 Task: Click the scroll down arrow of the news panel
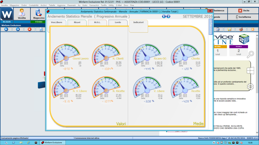(257, 132)
